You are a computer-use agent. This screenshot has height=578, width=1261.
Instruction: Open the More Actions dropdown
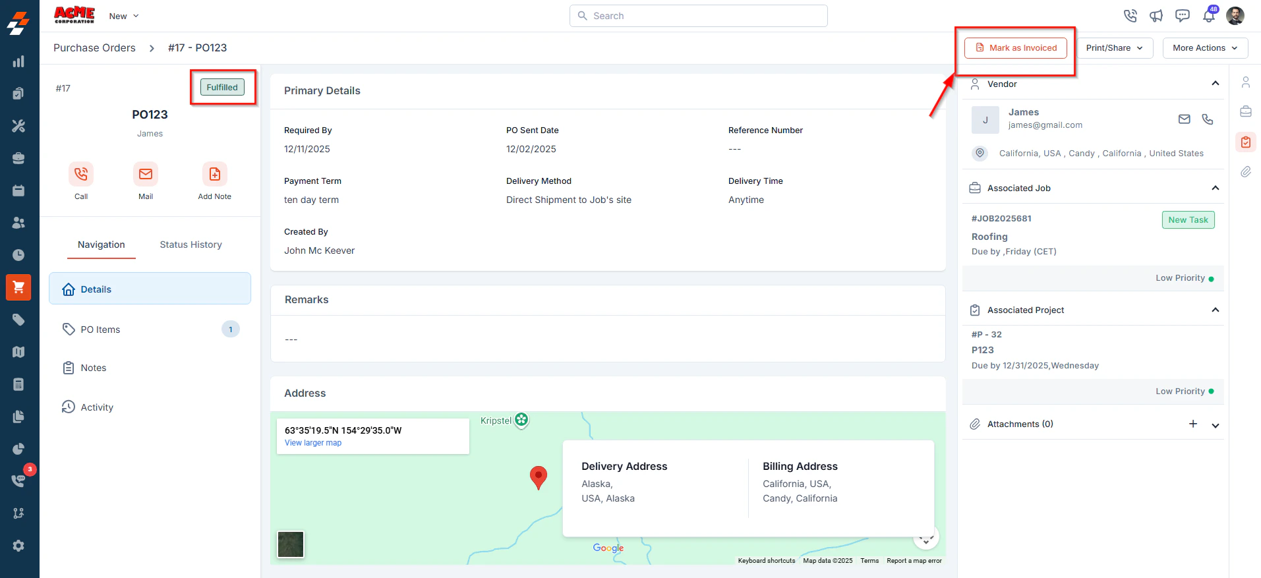pos(1205,48)
